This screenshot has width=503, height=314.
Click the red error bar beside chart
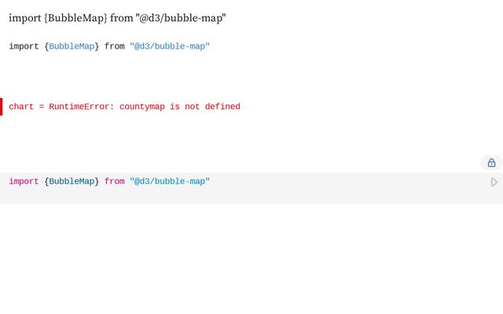click(2, 107)
